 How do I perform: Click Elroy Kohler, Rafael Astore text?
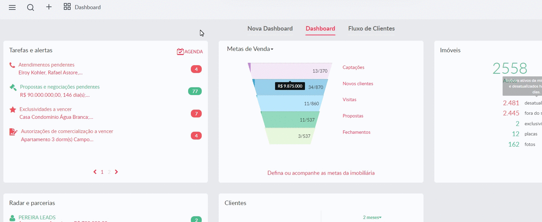(x=51, y=73)
